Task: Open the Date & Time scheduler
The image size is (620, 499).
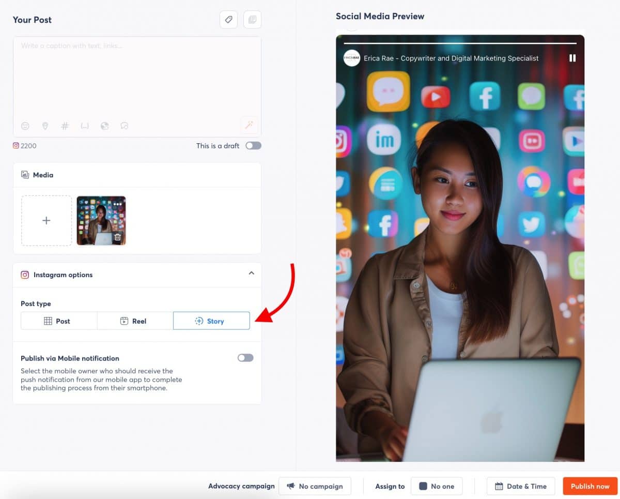Action: click(521, 486)
